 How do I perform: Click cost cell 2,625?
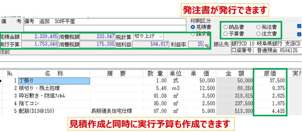[270, 96]
